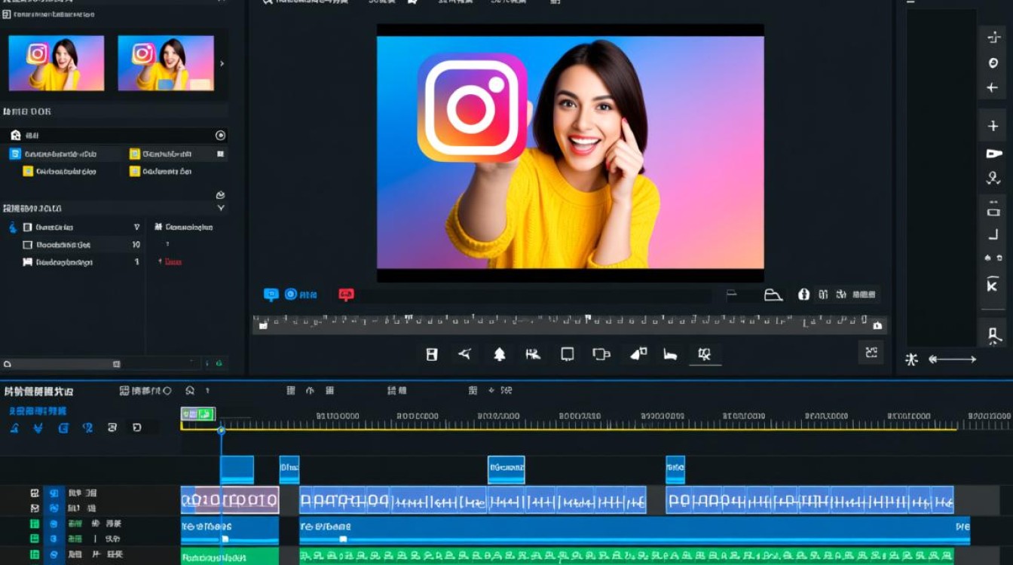
Task: Click the empty square icon in the preview toolbar
Action: coord(568,354)
